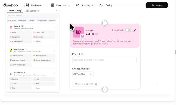The image size is (176, 105).
Task: Add the AI Web Research node
Action: click(20, 41)
